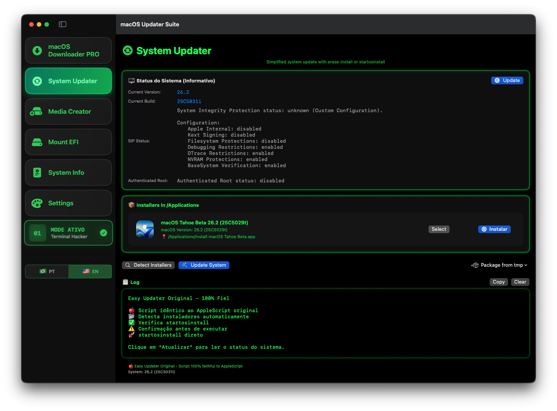Go to the Mount EFI section
557x411 pixels.
[x=68, y=142]
